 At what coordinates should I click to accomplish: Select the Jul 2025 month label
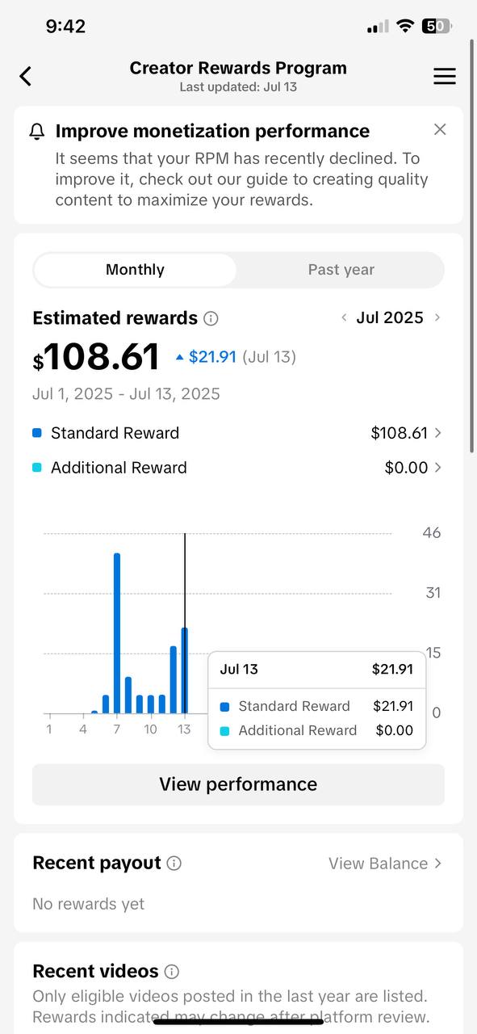click(390, 317)
